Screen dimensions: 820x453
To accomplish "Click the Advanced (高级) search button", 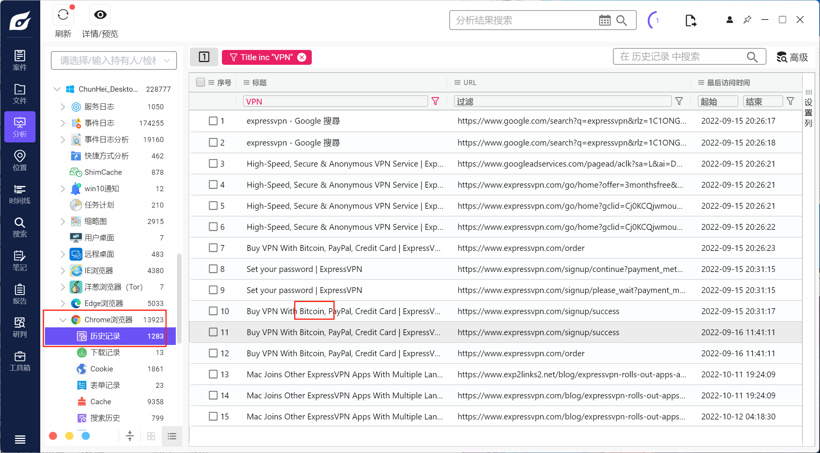I will tap(792, 57).
